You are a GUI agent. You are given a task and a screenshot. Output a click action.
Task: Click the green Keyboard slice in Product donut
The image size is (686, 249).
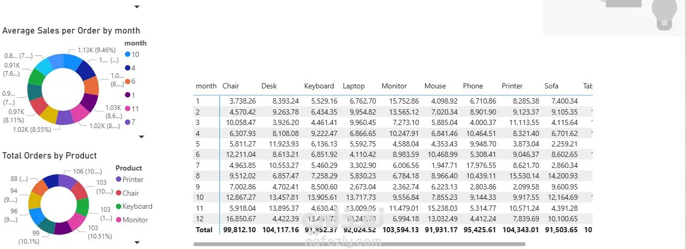pos(82,207)
